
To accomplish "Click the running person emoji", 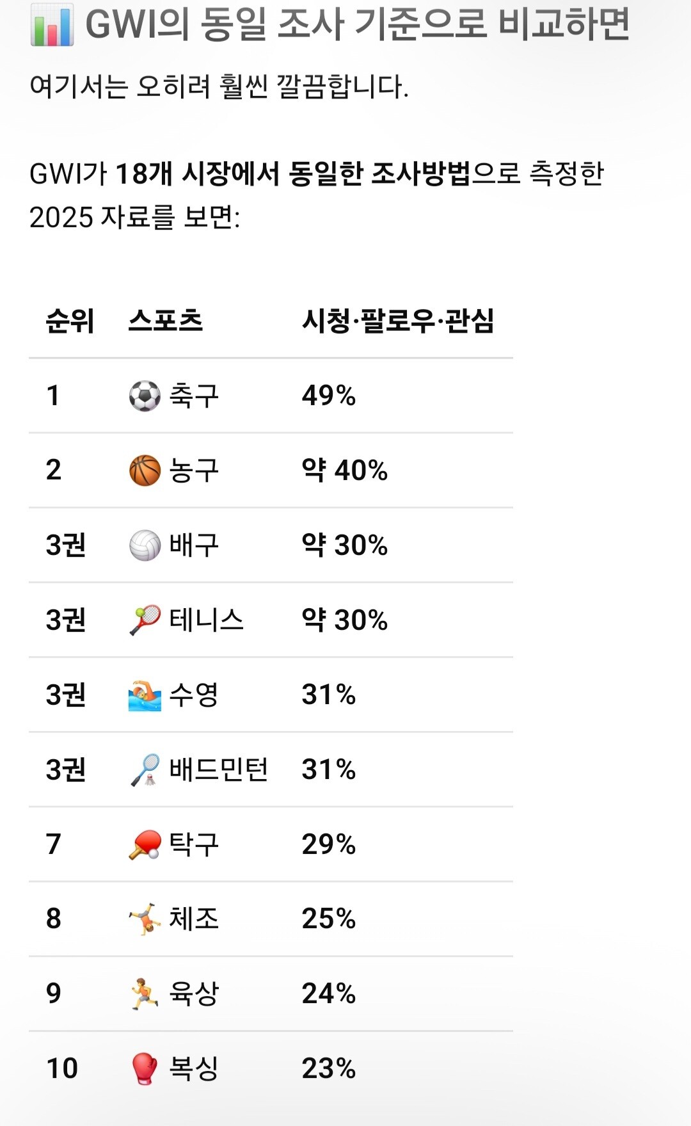I will click(145, 994).
